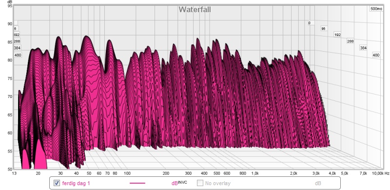Click the '2,0k' frequency axis label
Screen dimensions: 390x190
point(293,173)
